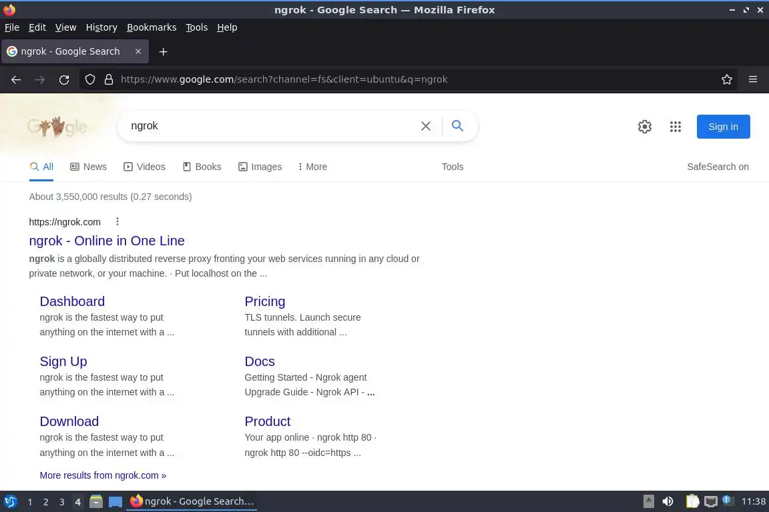The height and width of the screenshot is (512, 769).
Task: Select the ngrok Google Search browser tab
Action: tap(75, 51)
